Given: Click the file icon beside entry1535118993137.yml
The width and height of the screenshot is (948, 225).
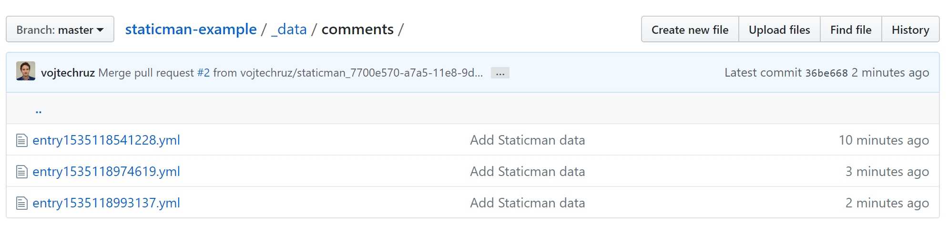Looking at the screenshot, I should [21, 203].
